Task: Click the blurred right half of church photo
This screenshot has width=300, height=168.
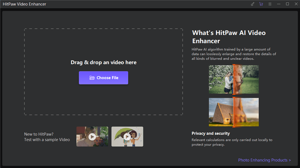Action: point(247,112)
